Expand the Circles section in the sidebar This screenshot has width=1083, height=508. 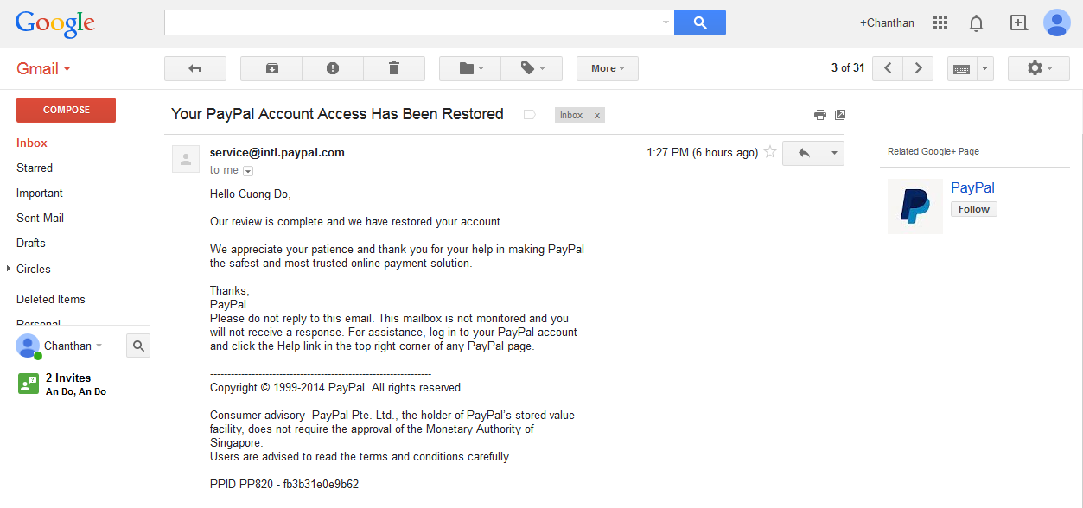tap(10, 269)
